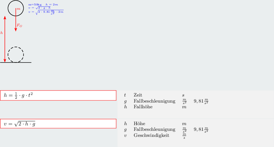Click Fallbeschleunigung in the velocity formula legend
Screen dimensions: 274x147
coord(154,130)
